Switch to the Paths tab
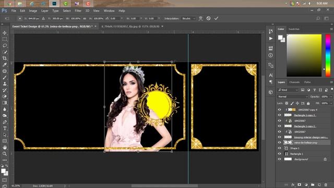Screen dimensions: 334x188 tap(307, 82)
